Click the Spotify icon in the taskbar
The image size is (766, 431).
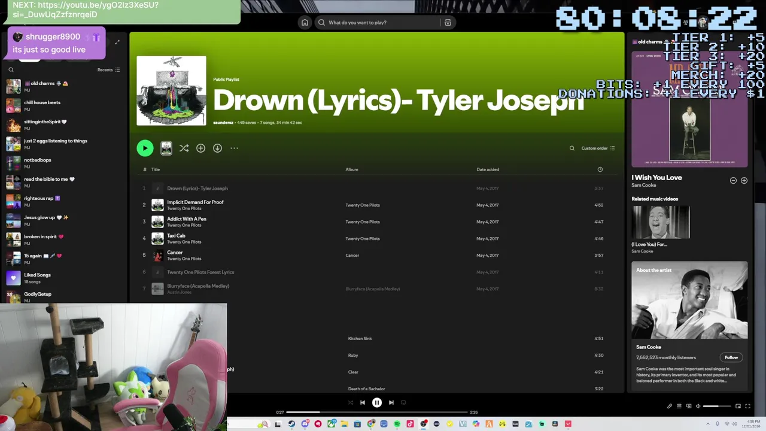click(x=397, y=424)
